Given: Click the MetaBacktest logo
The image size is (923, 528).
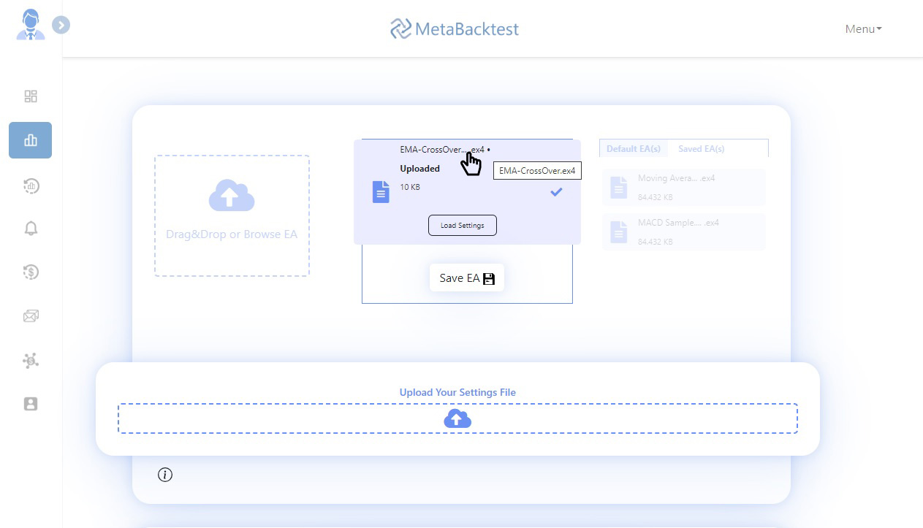Looking at the screenshot, I should (x=454, y=29).
